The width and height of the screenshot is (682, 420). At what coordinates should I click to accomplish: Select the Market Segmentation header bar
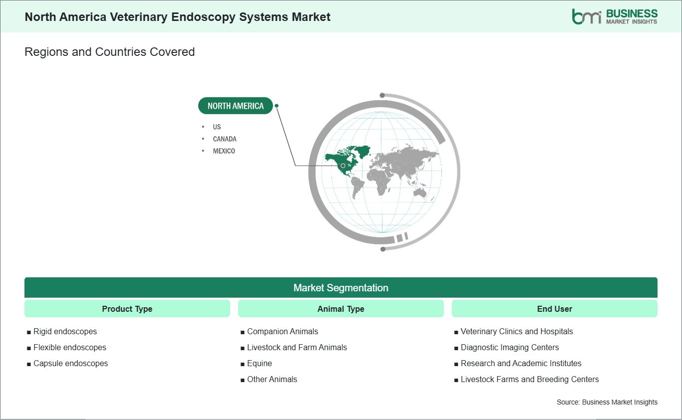pos(341,288)
